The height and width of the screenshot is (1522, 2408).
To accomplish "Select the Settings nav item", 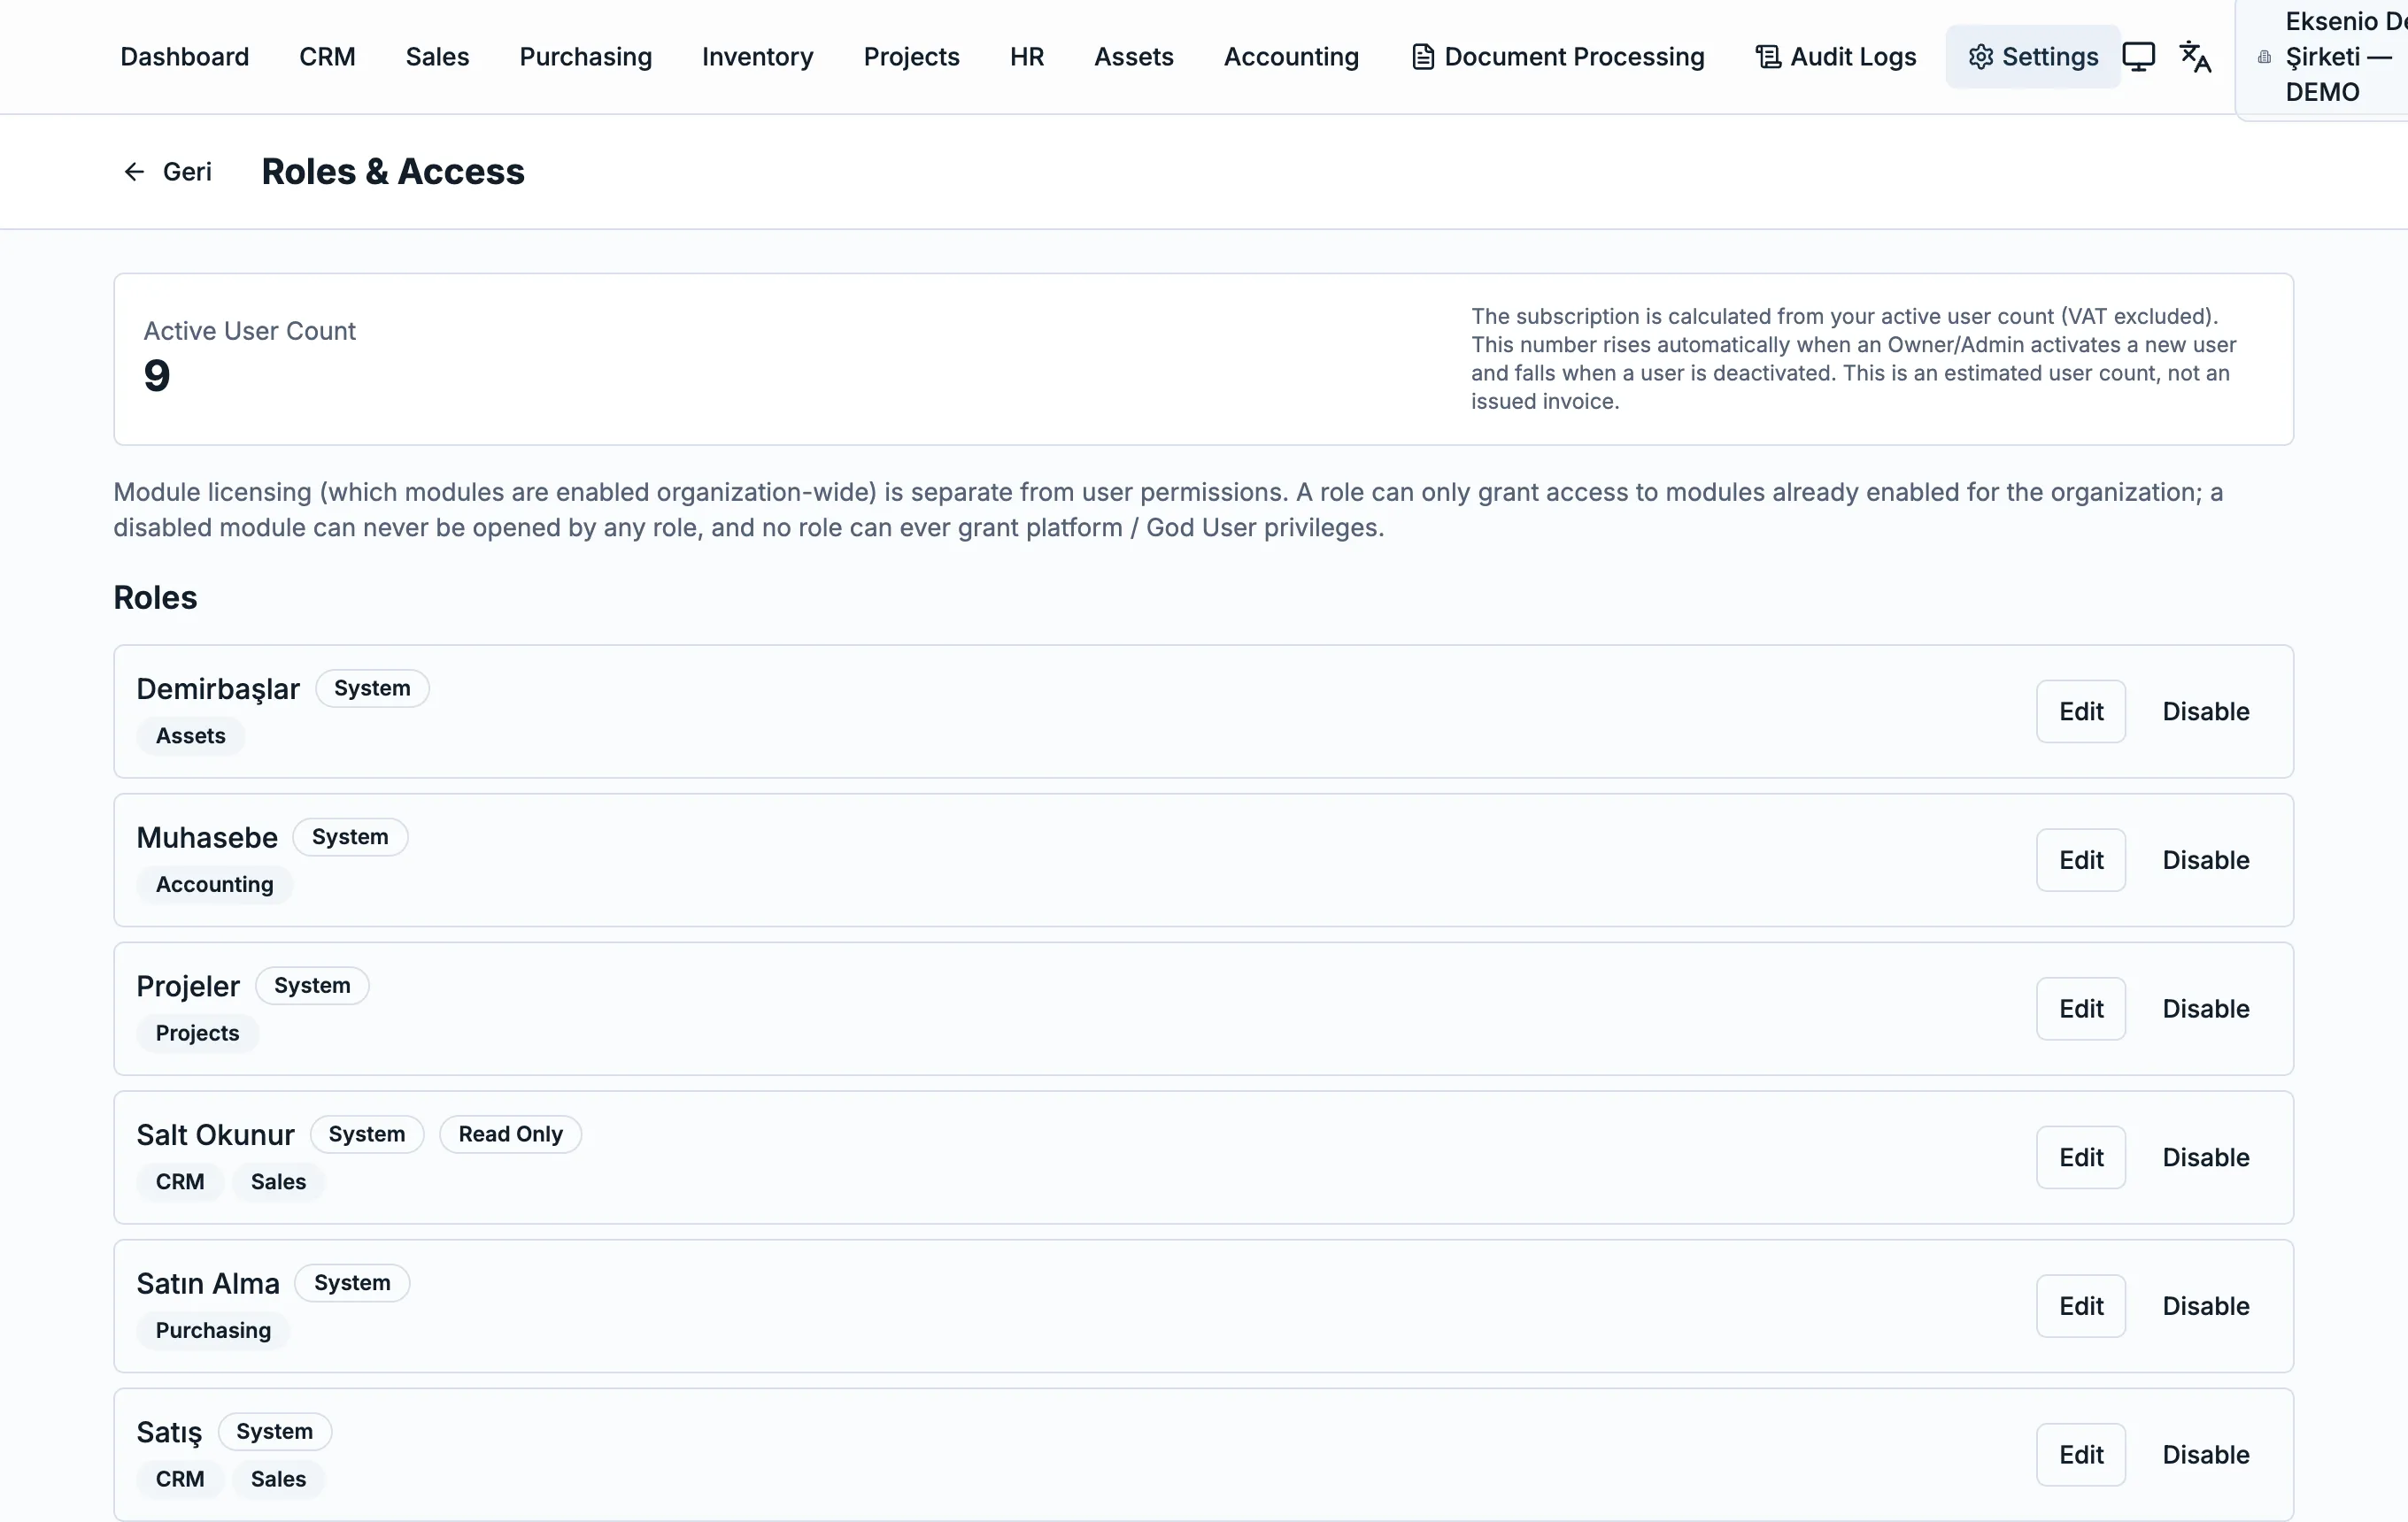I will coord(2033,57).
